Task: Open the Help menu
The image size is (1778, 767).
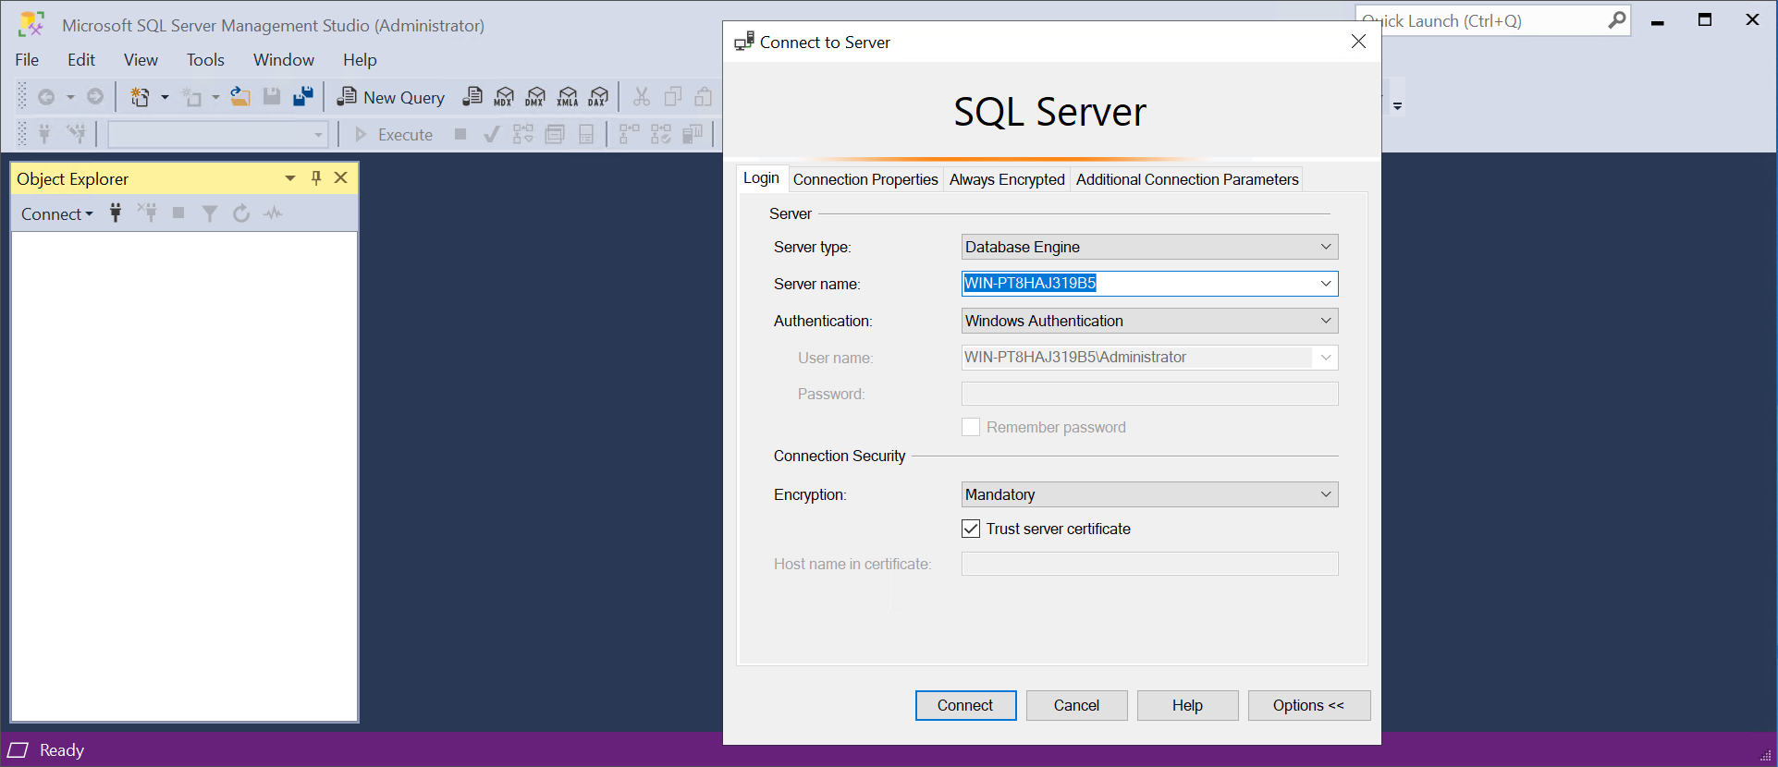Action: (360, 60)
